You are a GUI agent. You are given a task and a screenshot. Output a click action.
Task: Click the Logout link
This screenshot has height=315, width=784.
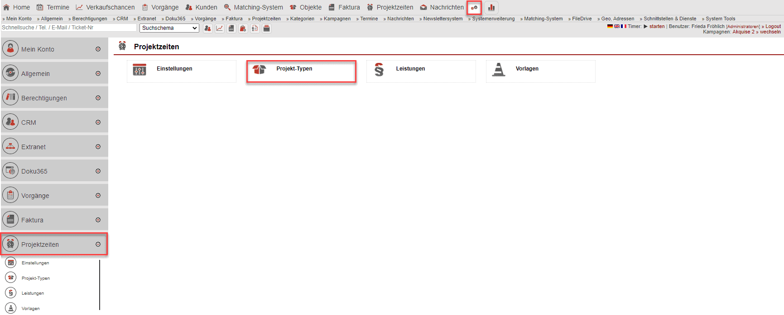[x=773, y=26]
